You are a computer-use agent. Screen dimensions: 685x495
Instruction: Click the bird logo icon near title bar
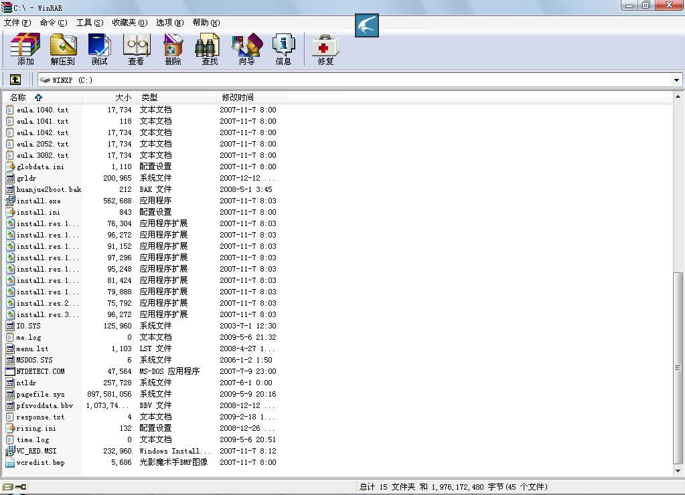tap(366, 25)
